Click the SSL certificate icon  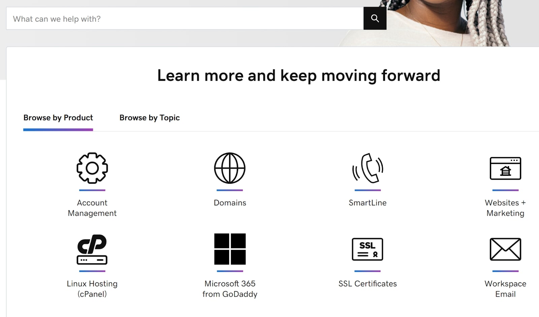coord(368,249)
